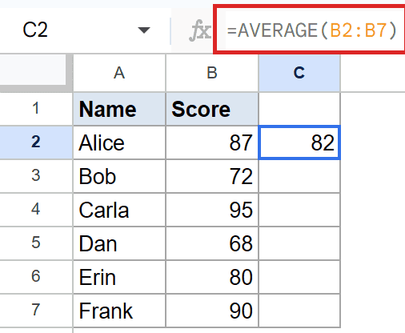Click the cell containing Carla
Image resolution: width=405 pixels, height=333 pixels.
pyautogui.click(x=119, y=210)
